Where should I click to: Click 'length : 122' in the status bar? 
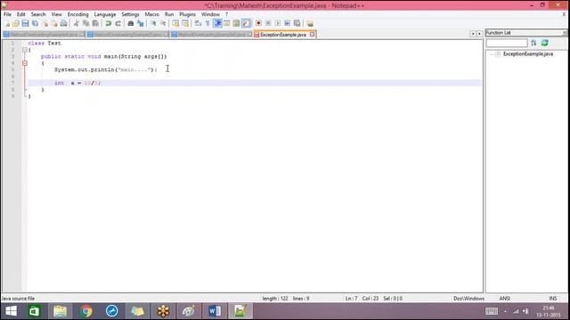275,299
